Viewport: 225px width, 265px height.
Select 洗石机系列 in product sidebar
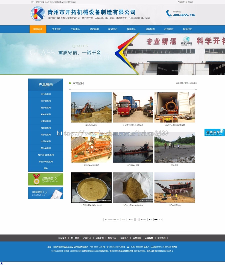(x=46, y=141)
